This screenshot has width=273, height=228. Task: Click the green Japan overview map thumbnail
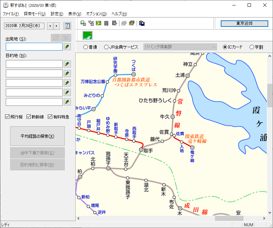(87, 35)
